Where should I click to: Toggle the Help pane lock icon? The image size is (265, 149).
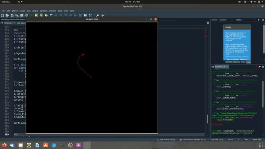tap(258, 20)
